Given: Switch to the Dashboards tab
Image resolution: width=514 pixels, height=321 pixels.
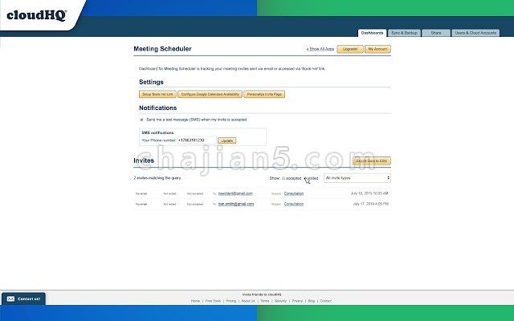Looking at the screenshot, I should [x=372, y=33].
